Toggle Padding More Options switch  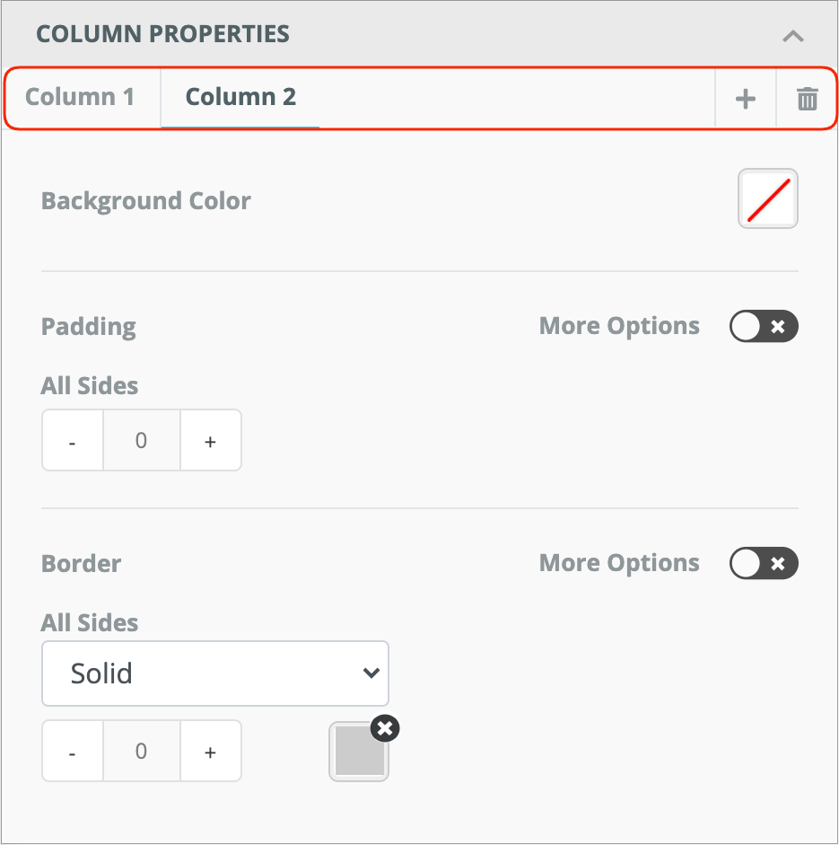point(764,327)
